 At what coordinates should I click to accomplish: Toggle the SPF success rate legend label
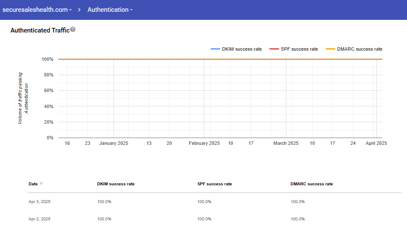299,49
